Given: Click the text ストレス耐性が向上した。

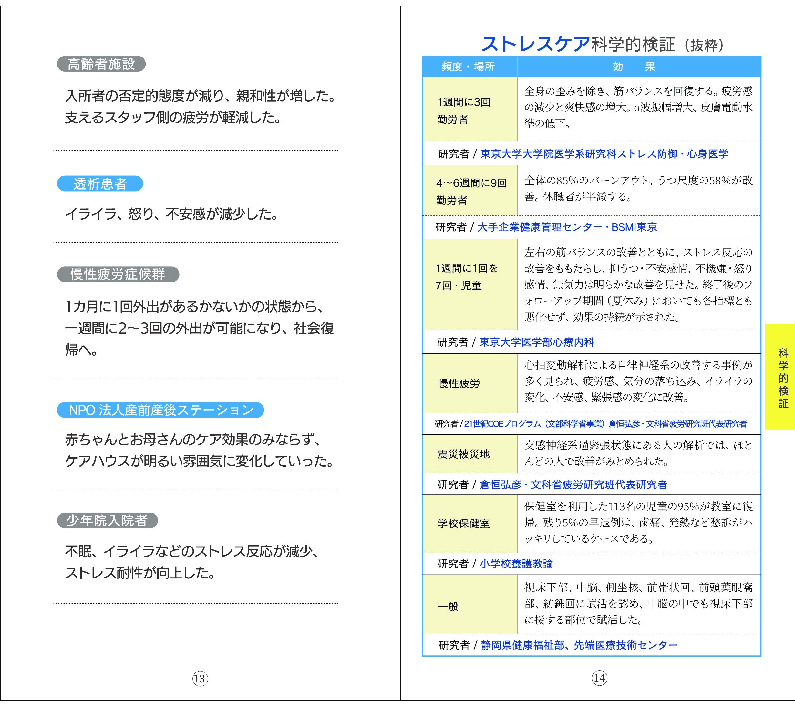Looking at the screenshot, I should 140,573.
